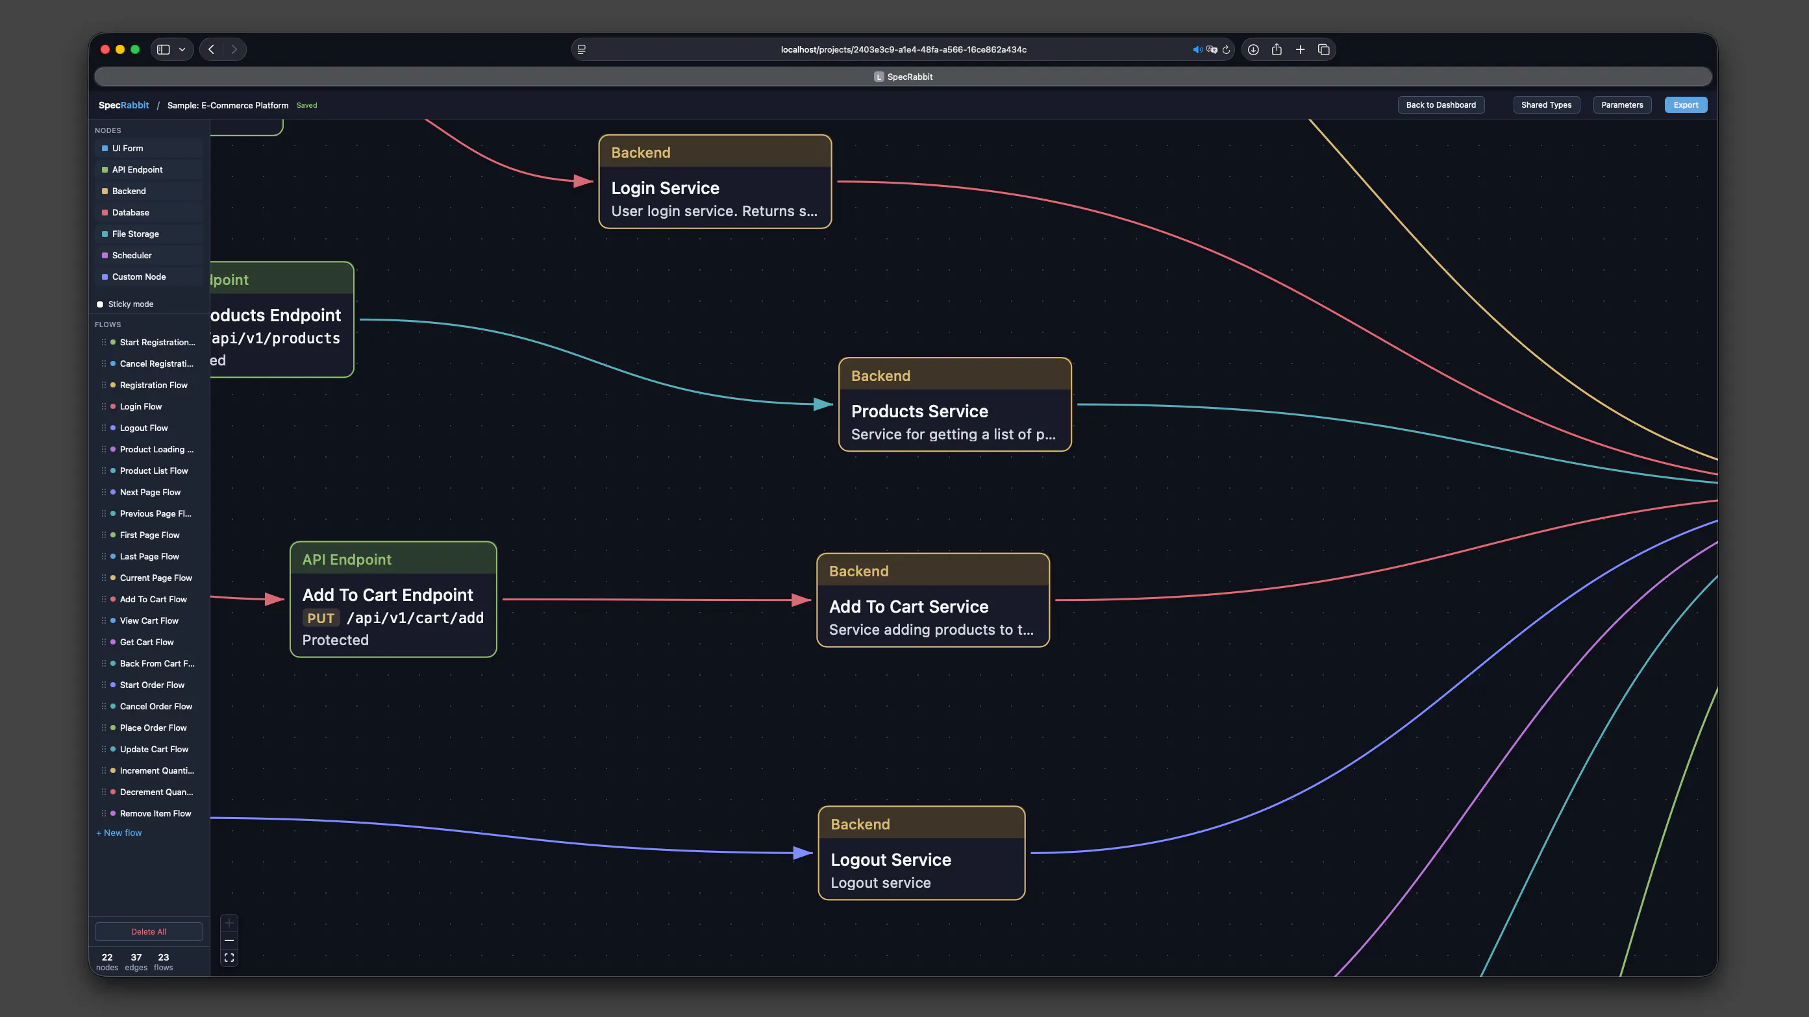Click the SpecRabbit logo link

pyautogui.click(x=123, y=105)
